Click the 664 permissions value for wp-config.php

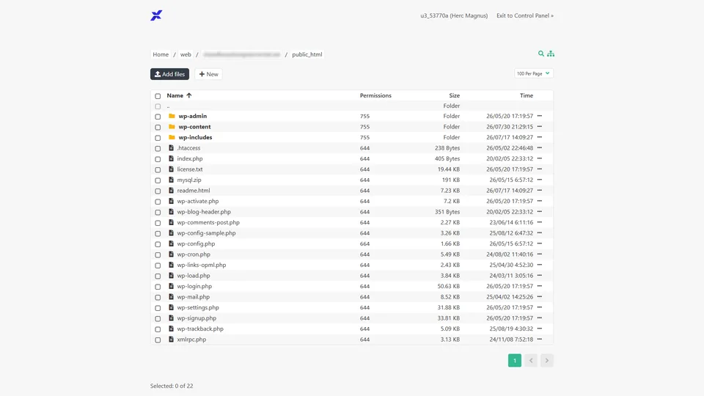[364, 243]
